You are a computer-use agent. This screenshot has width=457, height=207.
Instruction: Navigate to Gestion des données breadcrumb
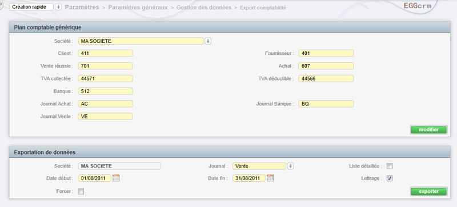click(x=204, y=7)
